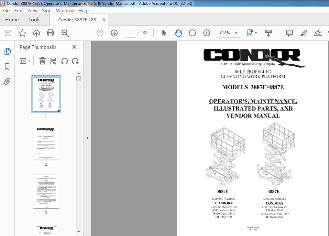Click the page 1 thumbnail label
Viewport: 329px width, 236px height.
click(x=46, y=116)
